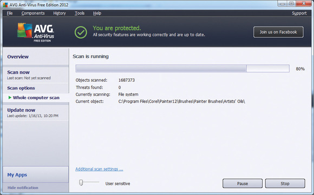
Task: Open Additional scan settings link
Action: pyautogui.click(x=99, y=169)
